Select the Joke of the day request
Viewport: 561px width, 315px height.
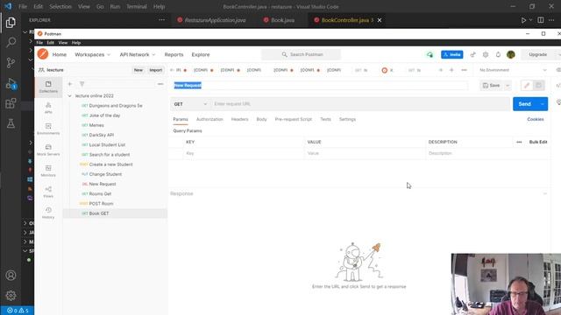105,115
